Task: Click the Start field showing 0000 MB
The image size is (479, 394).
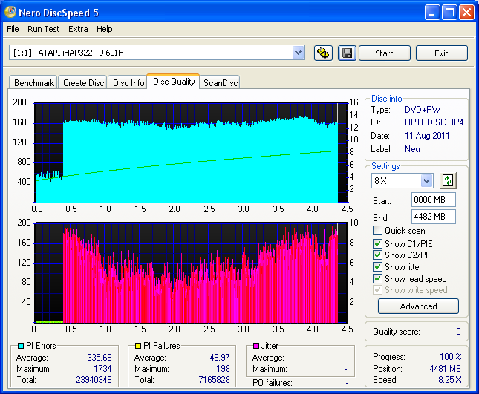Action: (434, 200)
